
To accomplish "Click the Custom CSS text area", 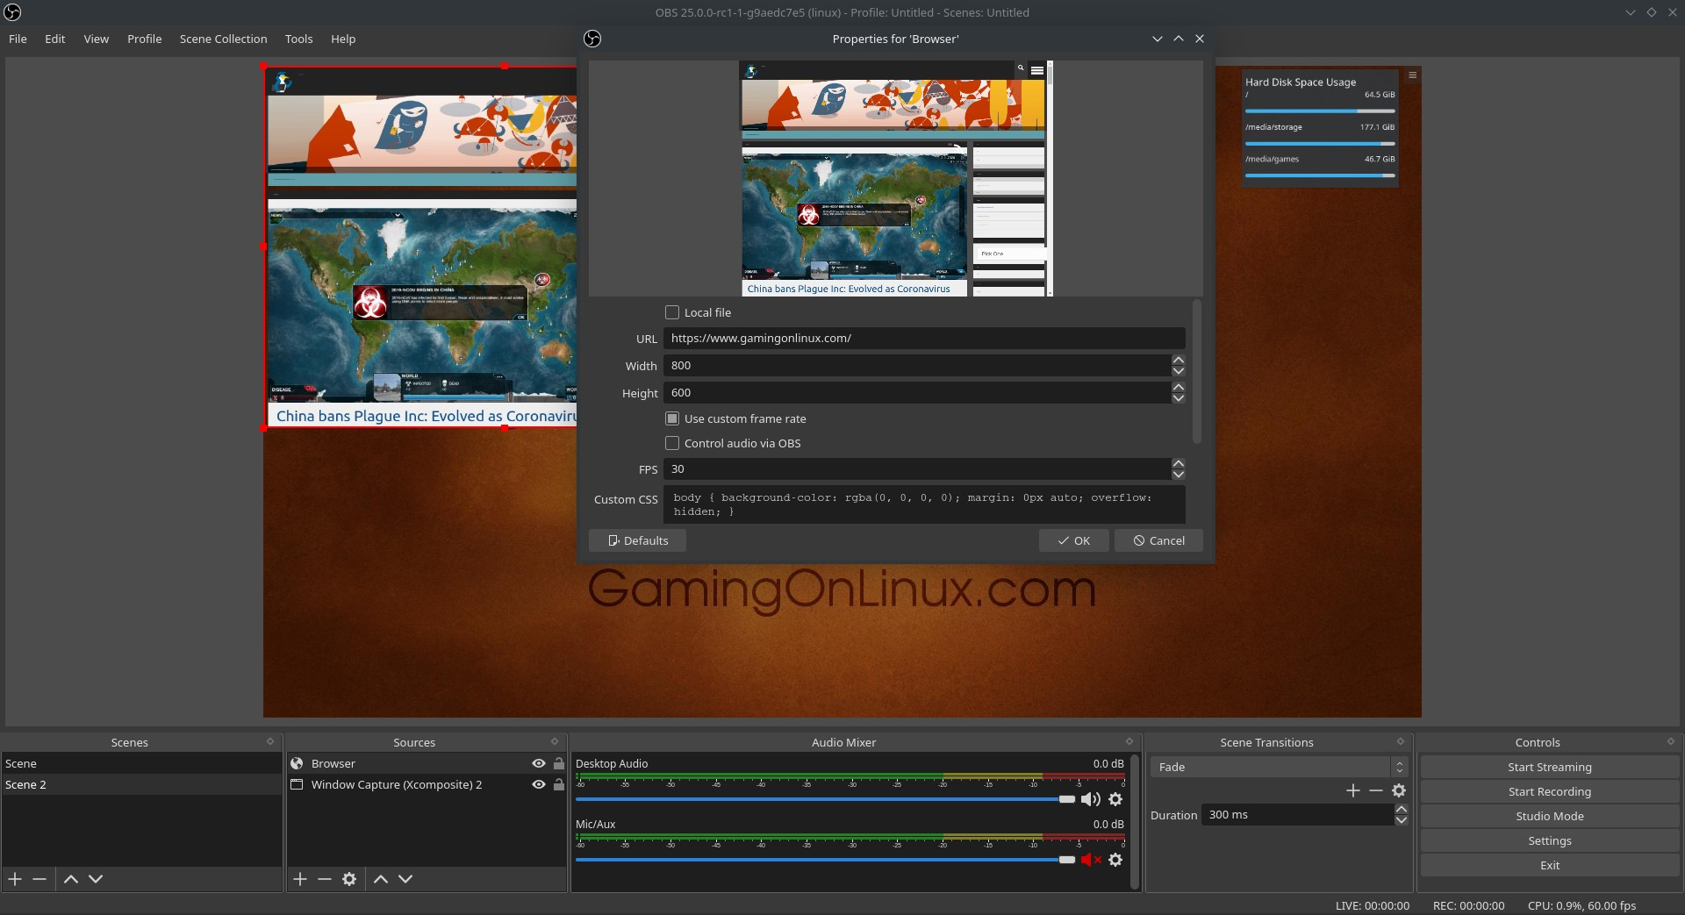I will click(x=924, y=504).
